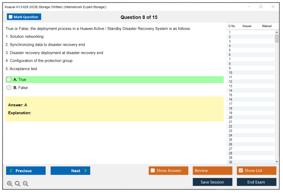Uncheck the Show List checkbox
The width and height of the screenshot is (283, 193).
[241, 171]
